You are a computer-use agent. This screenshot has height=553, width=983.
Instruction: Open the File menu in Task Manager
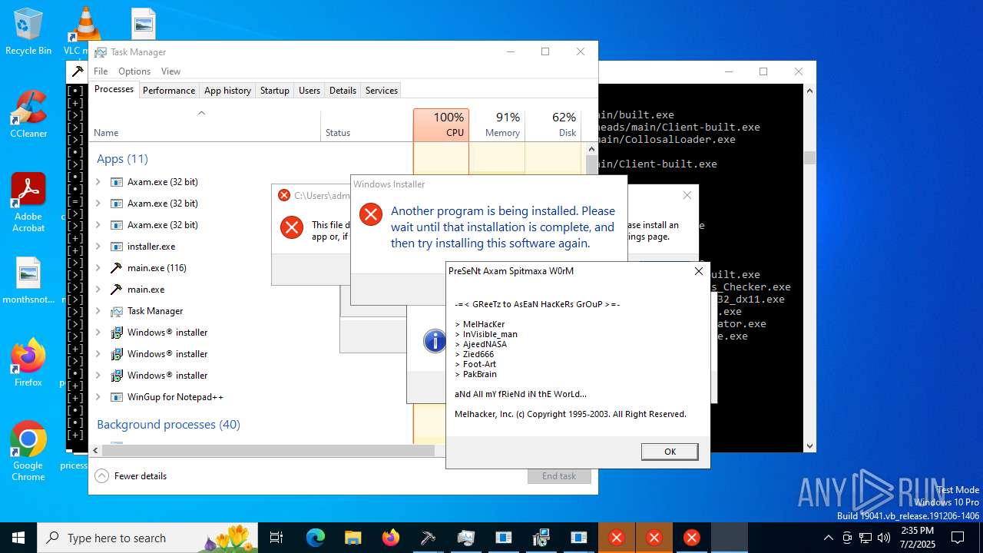pos(101,71)
